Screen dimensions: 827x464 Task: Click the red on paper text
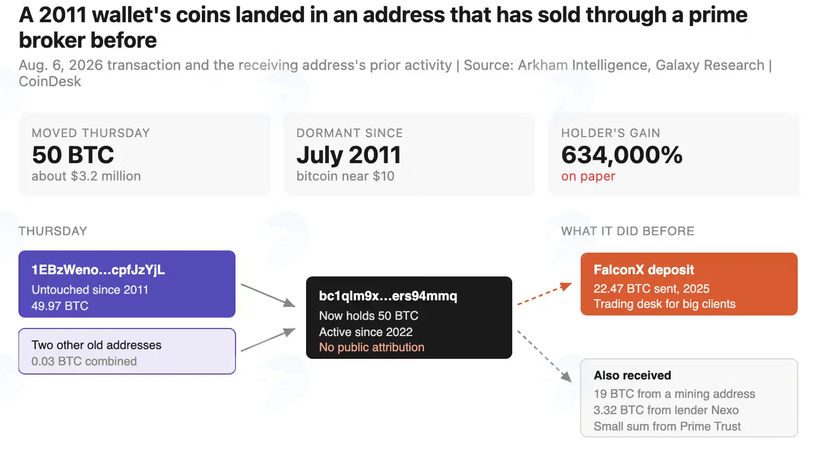pos(588,176)
